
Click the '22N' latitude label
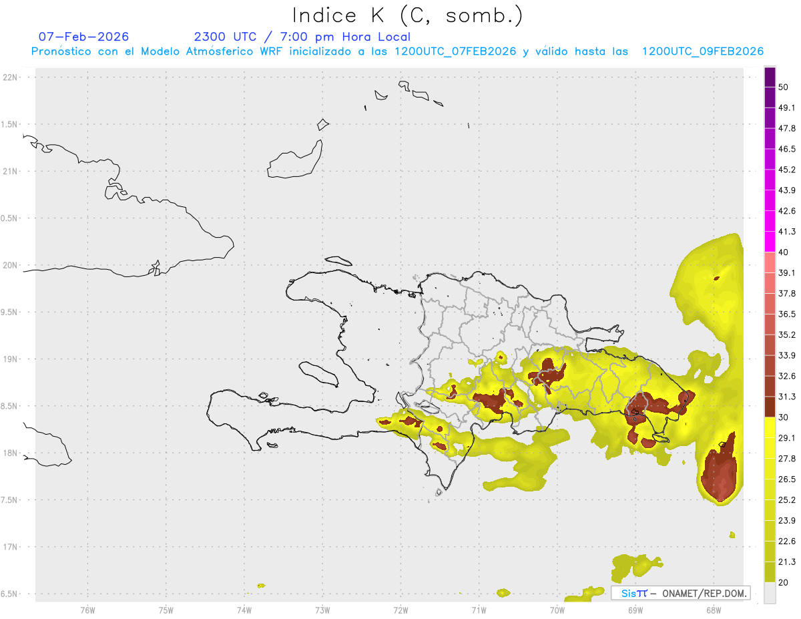point(11,77)
